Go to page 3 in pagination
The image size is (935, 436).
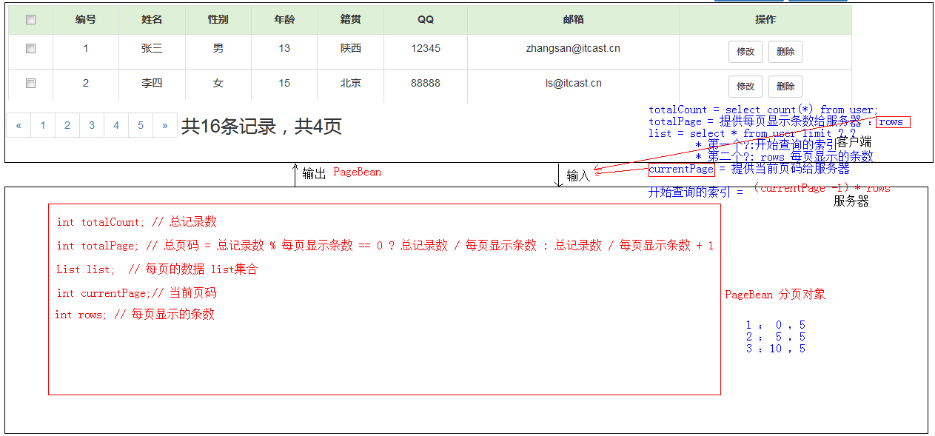(91, 125)
